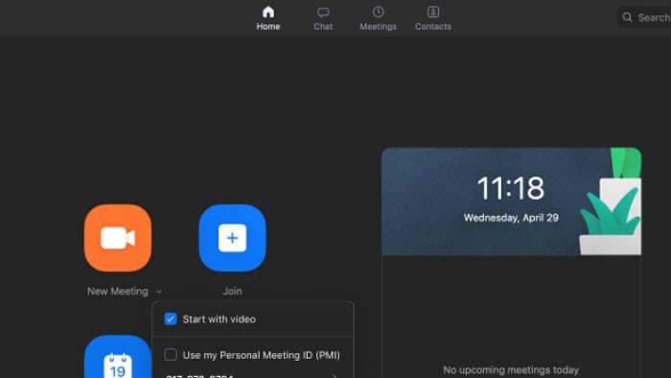Click the New Meeting label
The height and width of the screenshot is (378, 671).
118,291
